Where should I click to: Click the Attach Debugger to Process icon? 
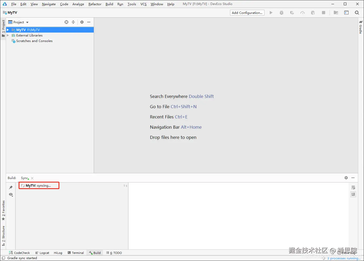click(313, 13)
